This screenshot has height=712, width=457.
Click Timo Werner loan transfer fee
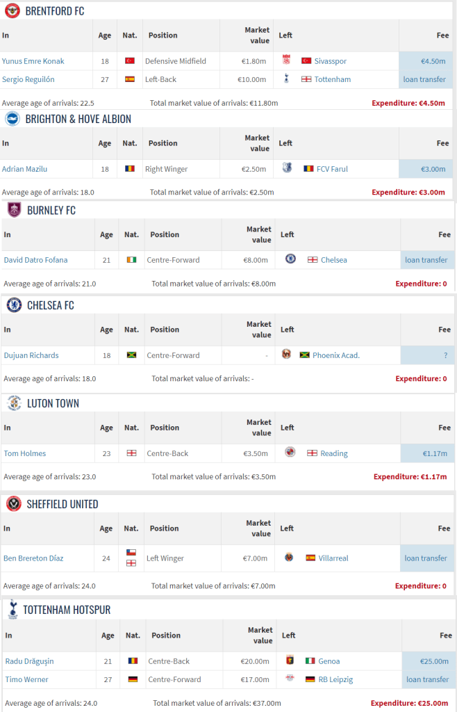[427, 679]
